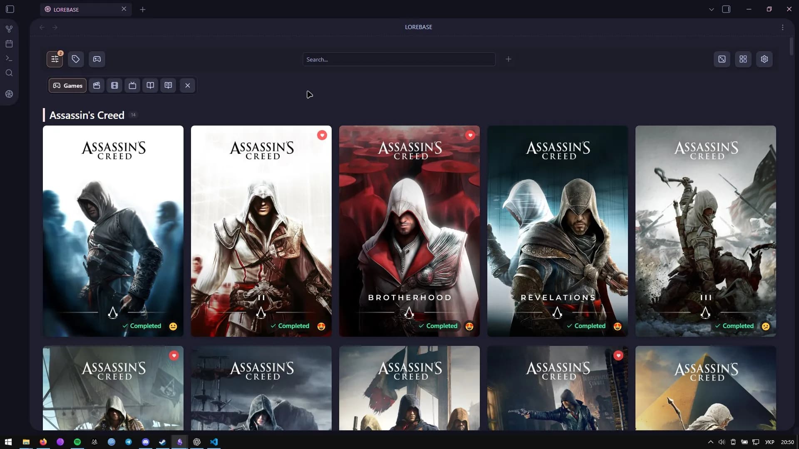Viewport: 799px width, 449px height.
Task: Select the Games category tab
Action: pos(67,86)
